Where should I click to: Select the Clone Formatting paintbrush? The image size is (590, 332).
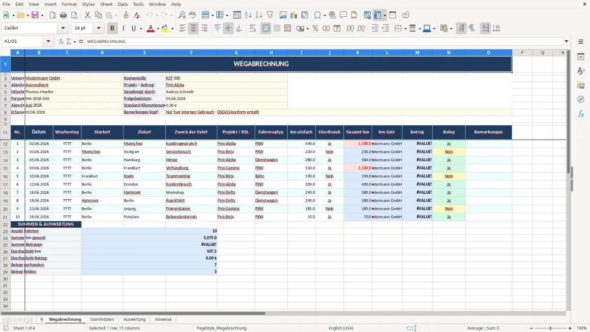point(126,15)
